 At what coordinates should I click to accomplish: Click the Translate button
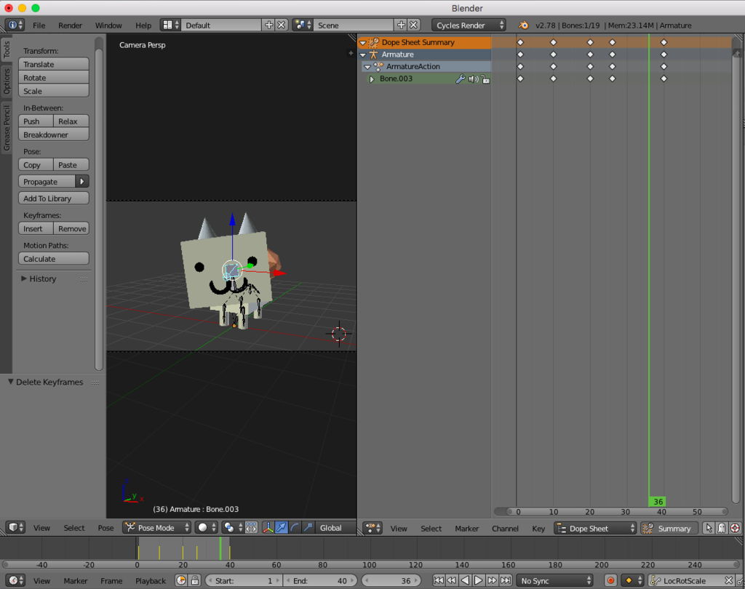[54, 64]
